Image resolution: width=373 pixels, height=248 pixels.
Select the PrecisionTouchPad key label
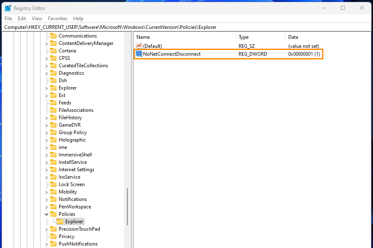coord(79,229)
